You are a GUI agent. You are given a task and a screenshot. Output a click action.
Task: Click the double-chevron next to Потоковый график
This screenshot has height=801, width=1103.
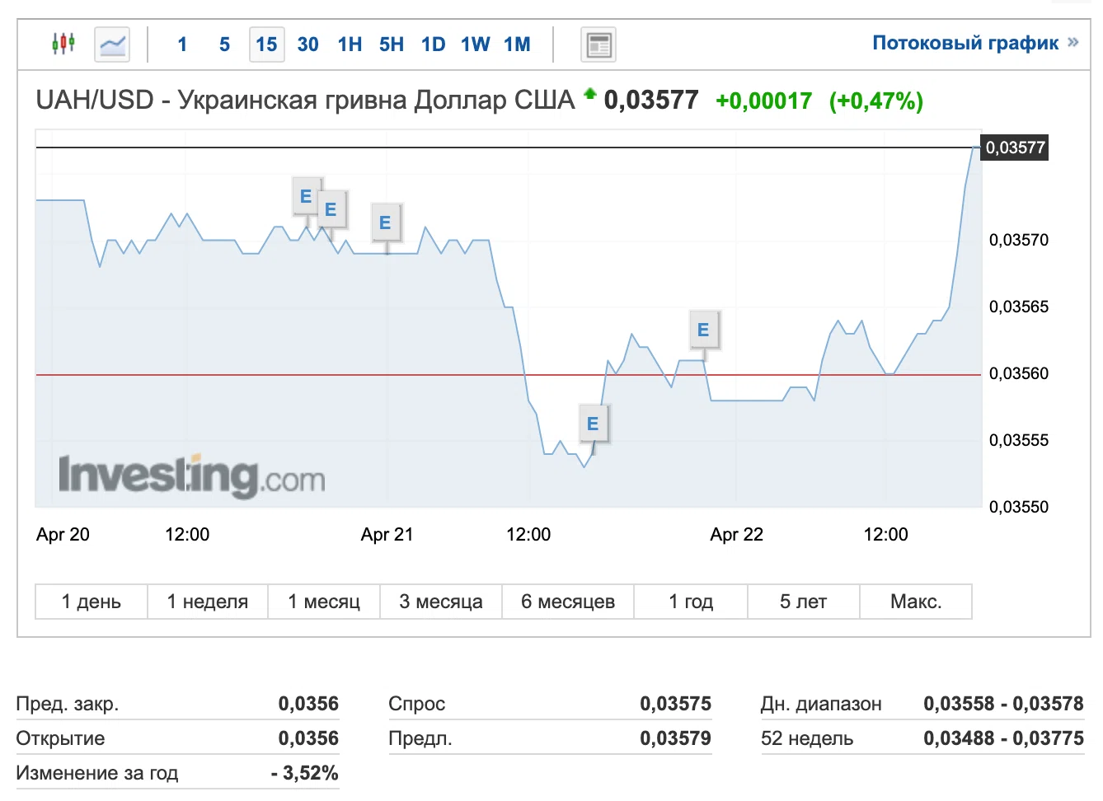[x=1072, y=43]
